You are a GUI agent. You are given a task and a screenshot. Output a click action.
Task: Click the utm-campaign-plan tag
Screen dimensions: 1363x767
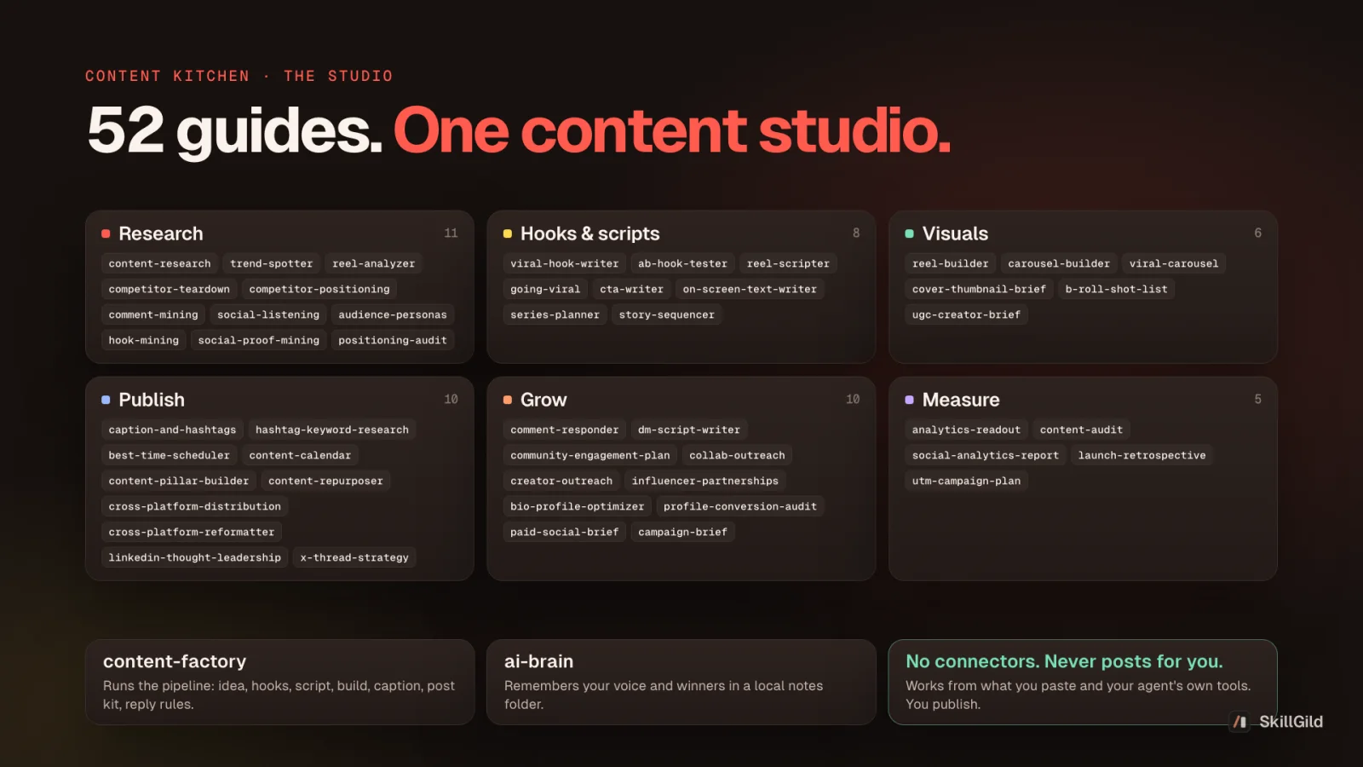click(966, 481)
